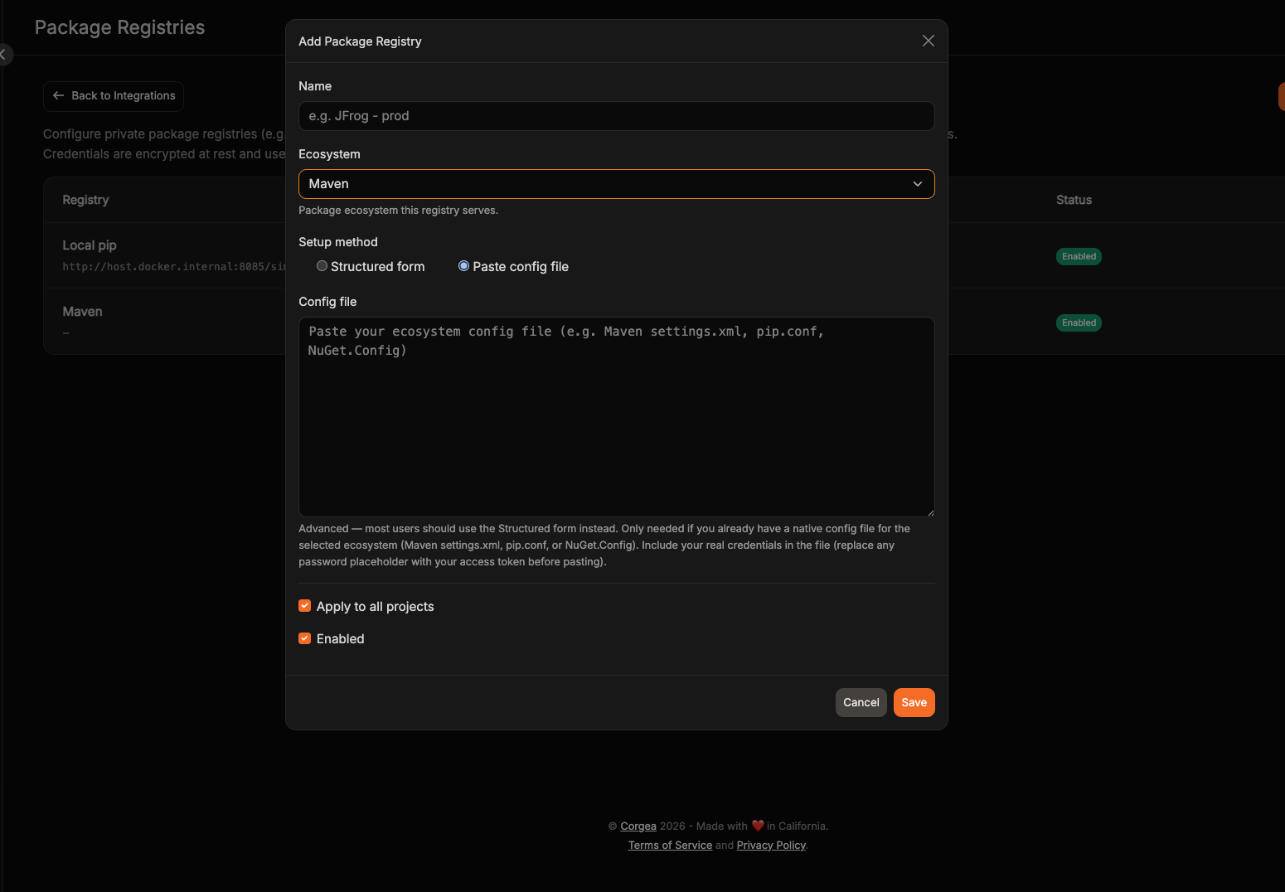Click the resize handle of Config file textarea
The width and height of the screenshot is (1285, 892).
930,512
